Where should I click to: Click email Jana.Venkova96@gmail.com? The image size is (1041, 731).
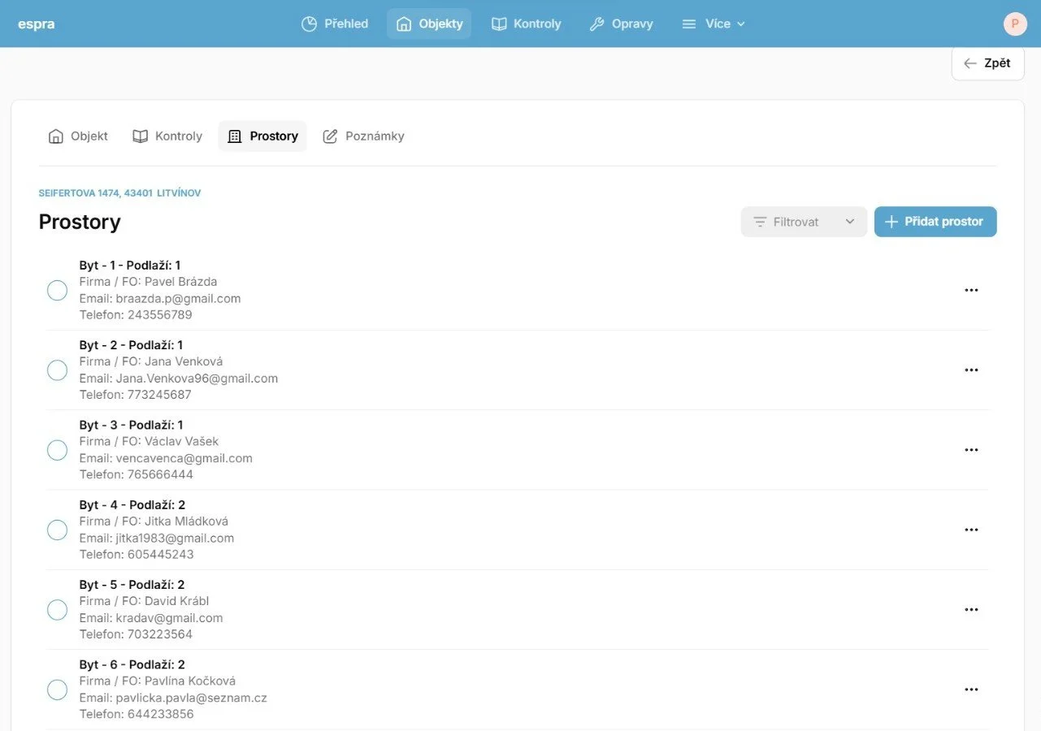pyautogui.click(x=197, y=378)
